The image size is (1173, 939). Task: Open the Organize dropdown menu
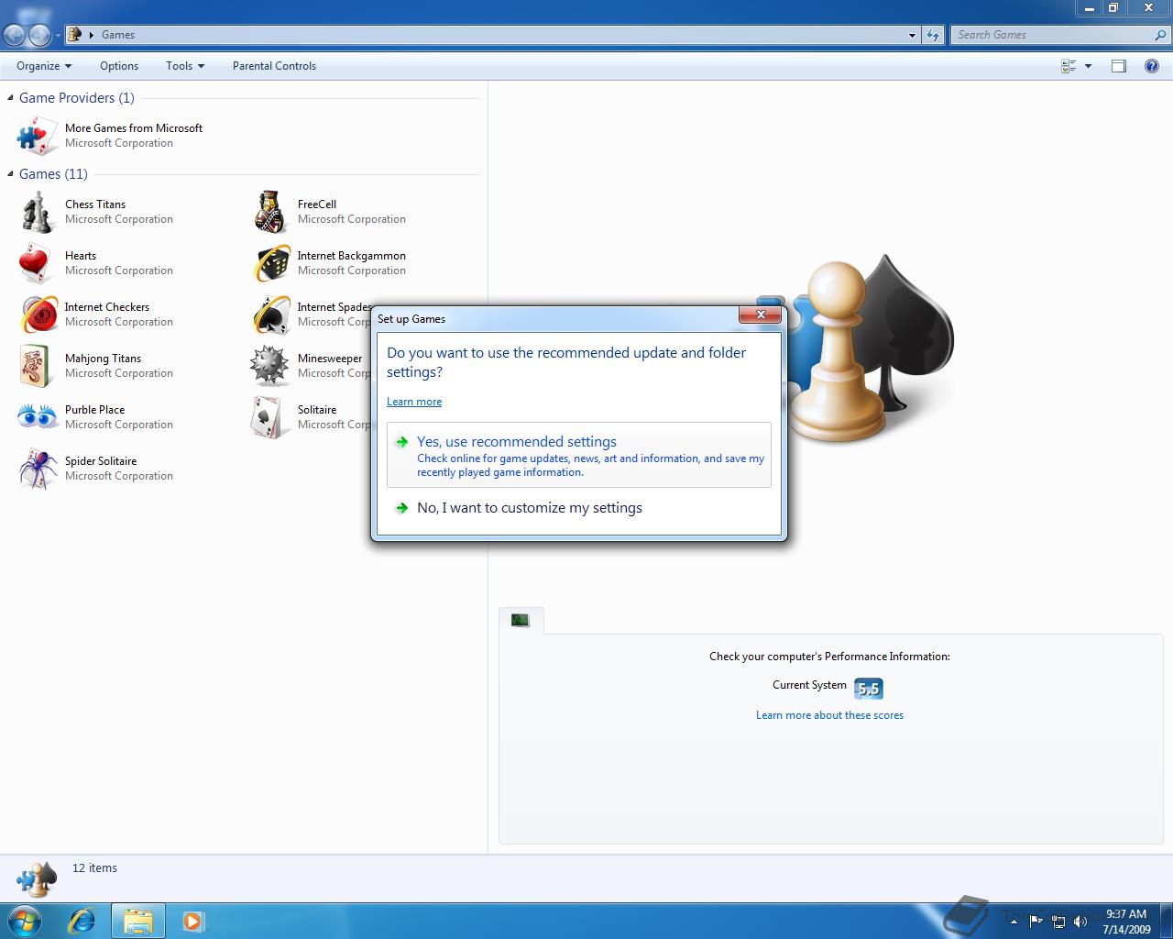pos(44,66)
